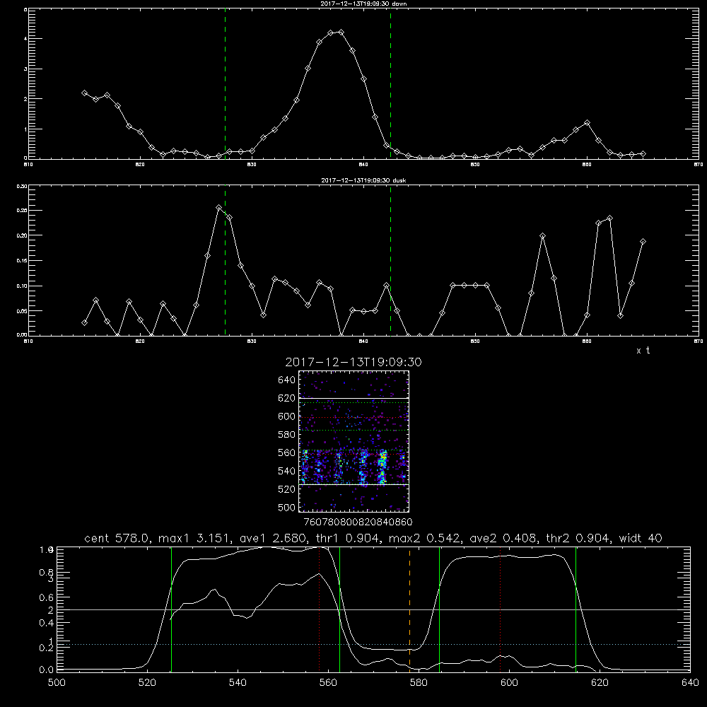The width and height of the screenshot is (707, 707).
Task: Click the 'x t' axis label
Action: [x=643, y=351]
